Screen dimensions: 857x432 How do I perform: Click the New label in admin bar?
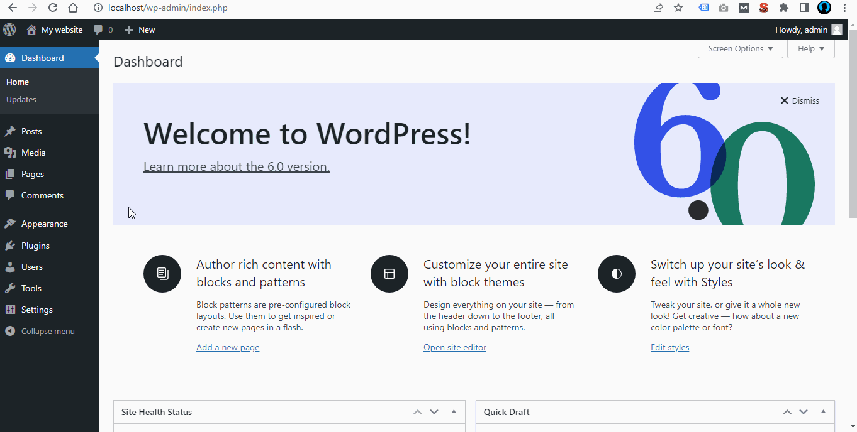tap(147, 30)
